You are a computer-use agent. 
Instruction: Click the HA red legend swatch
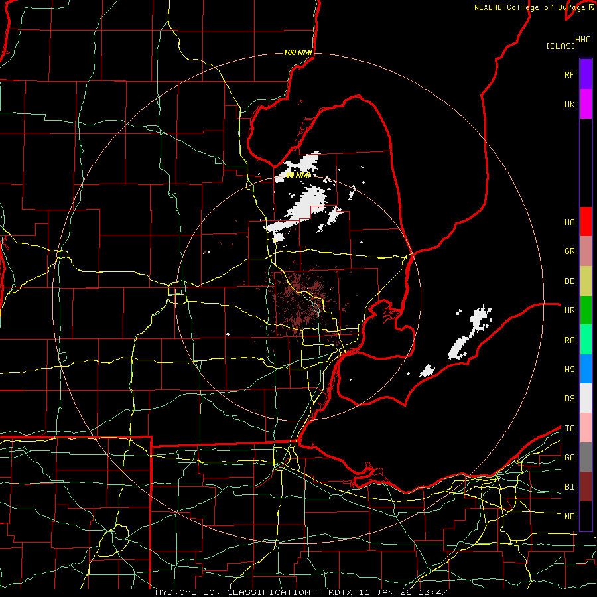coord(586,222)
